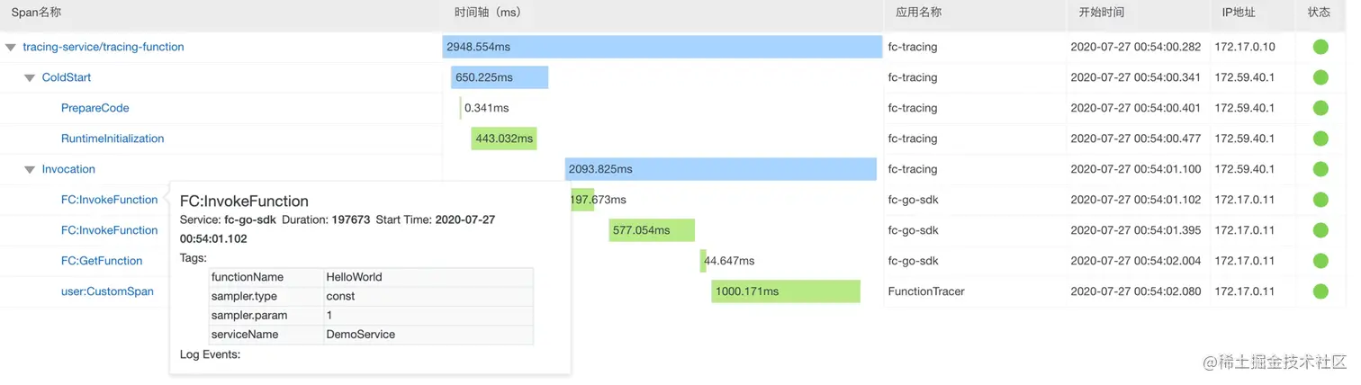The height and width of the screenshot is (385, 1361).
Task: Select the 44.647ms GetFunction timeline marker
Action: 703,261
